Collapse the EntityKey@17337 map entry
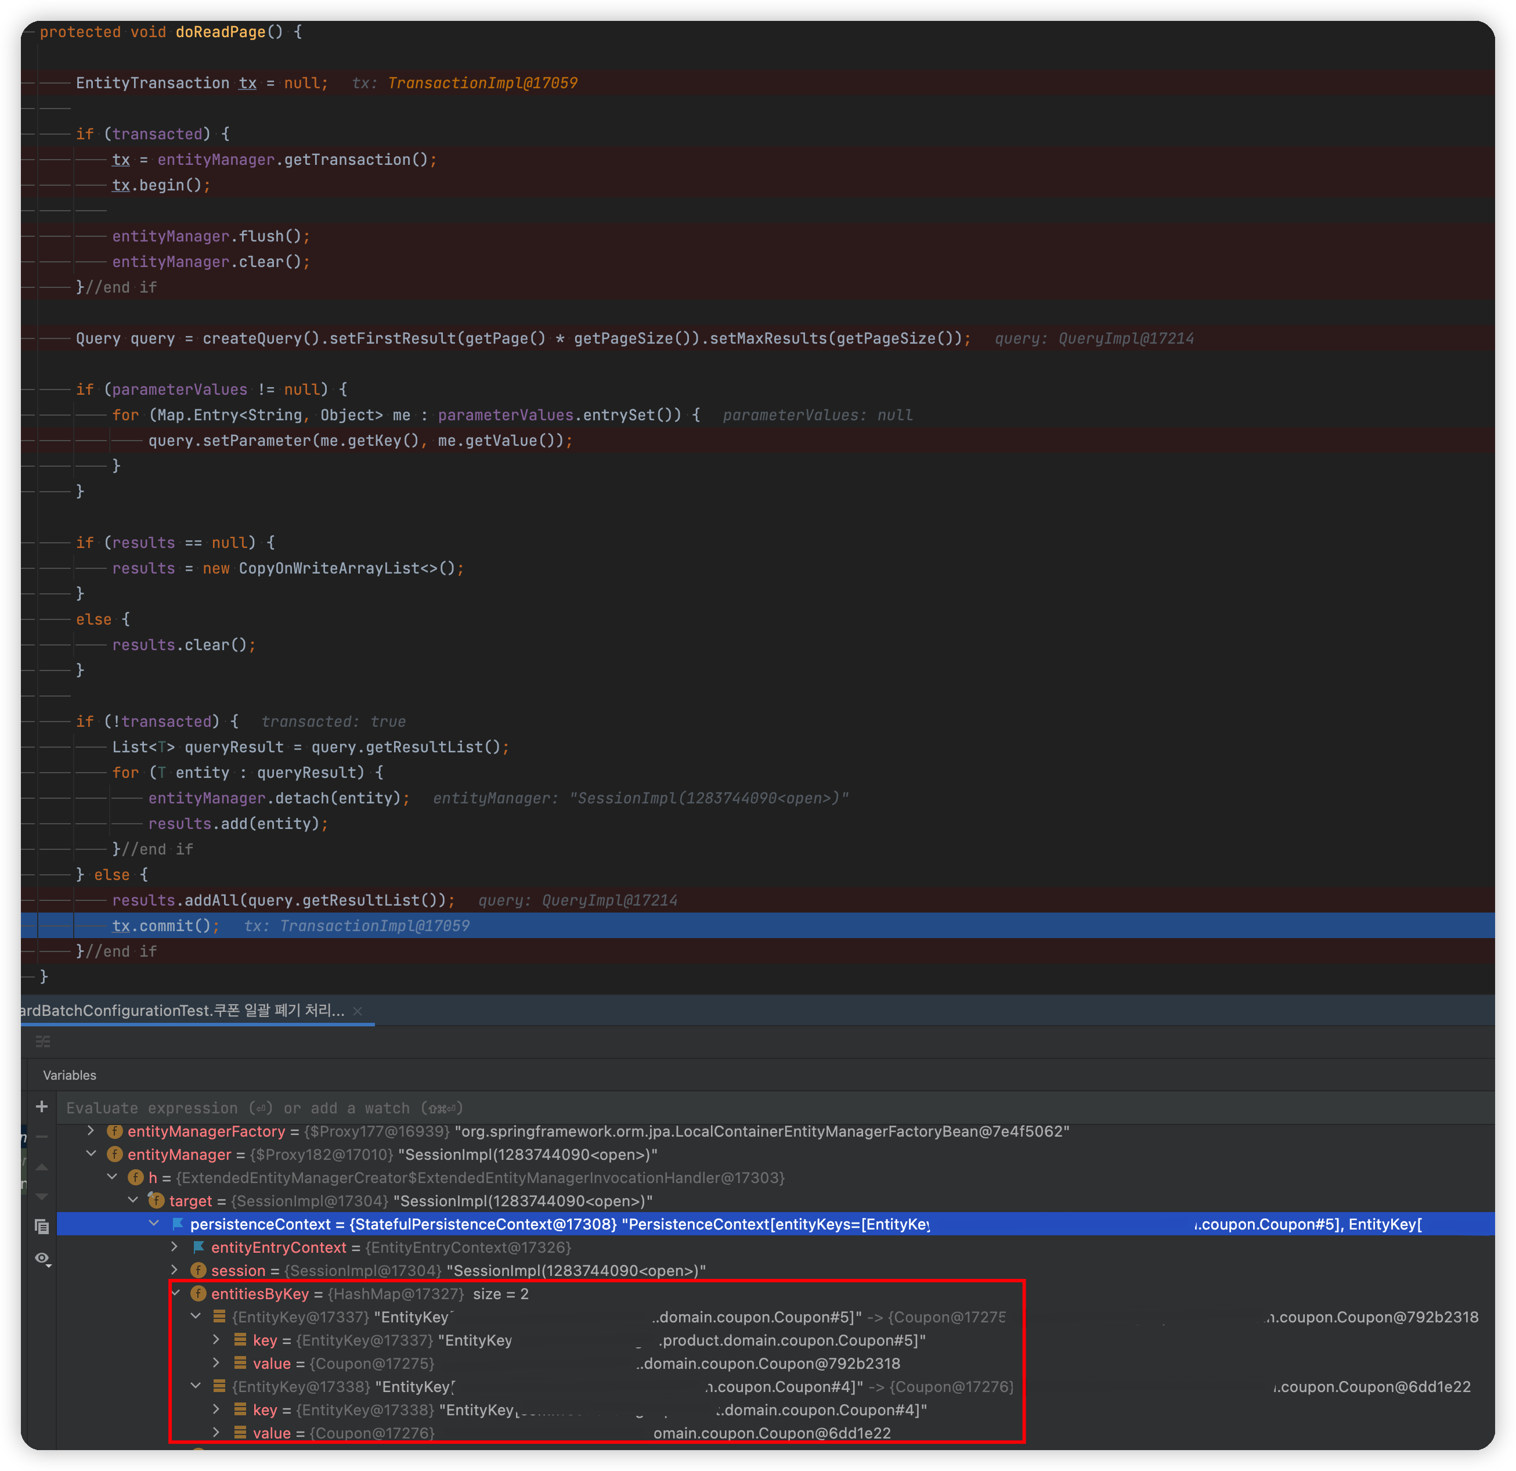 click(x=196, y=1317)
